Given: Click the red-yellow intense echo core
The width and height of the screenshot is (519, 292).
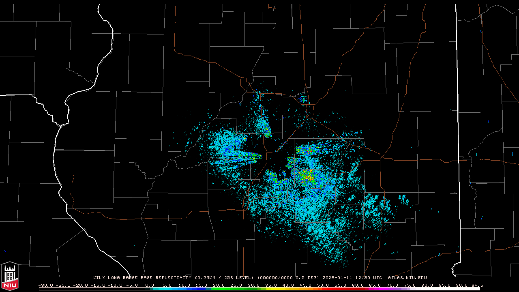Looking at the screenshot, I should pos(308,177).
